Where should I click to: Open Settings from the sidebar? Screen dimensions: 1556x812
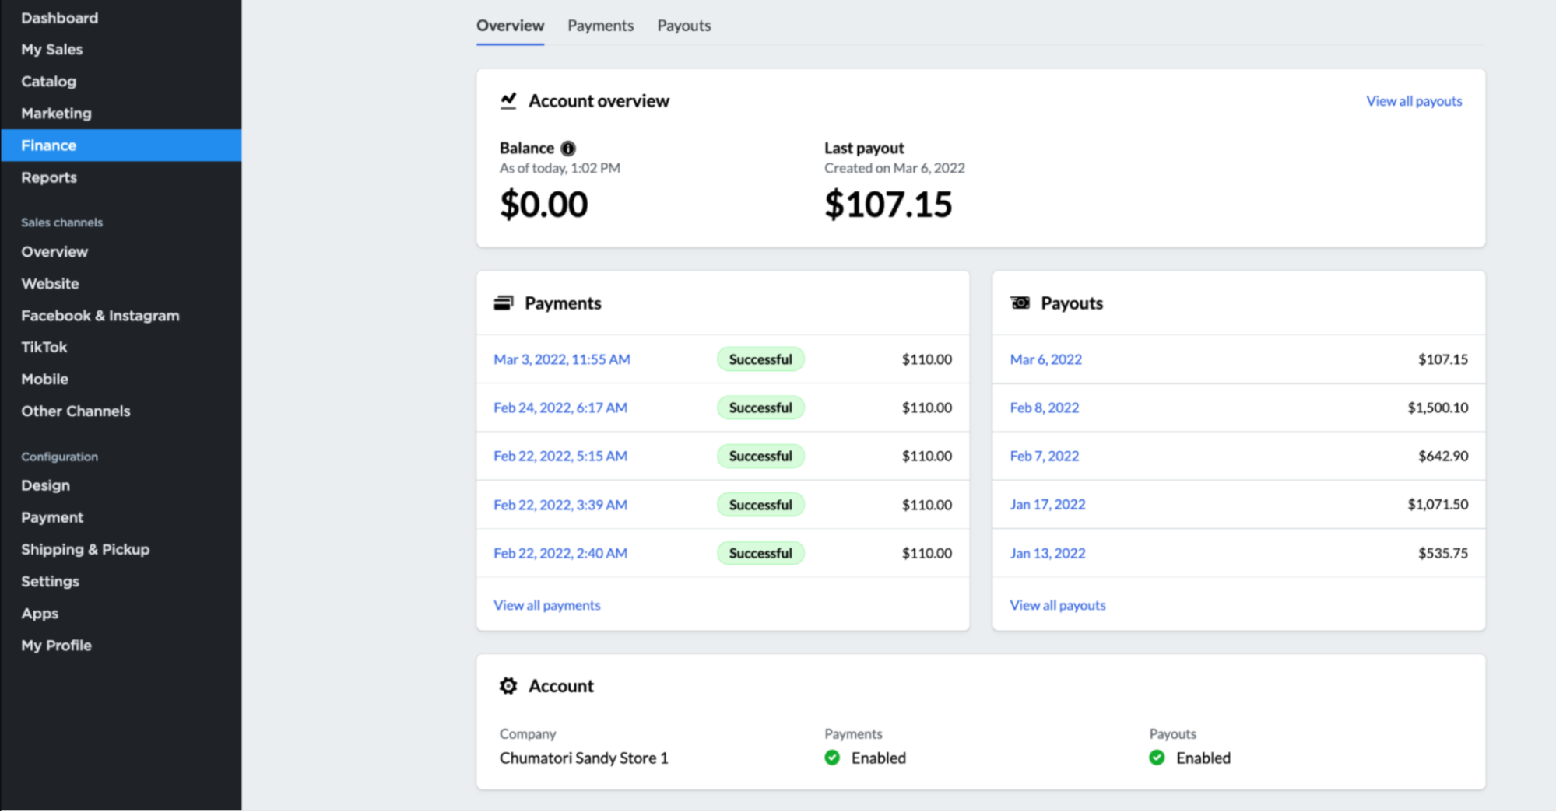(x=50, y=581)
